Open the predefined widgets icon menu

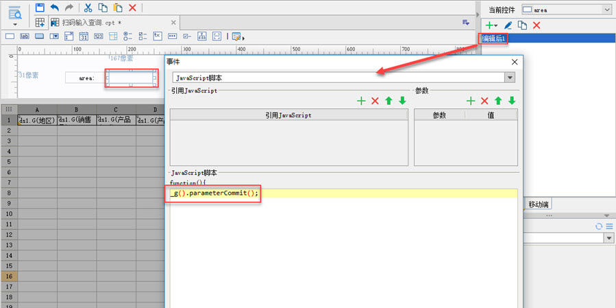pos(238,36)
